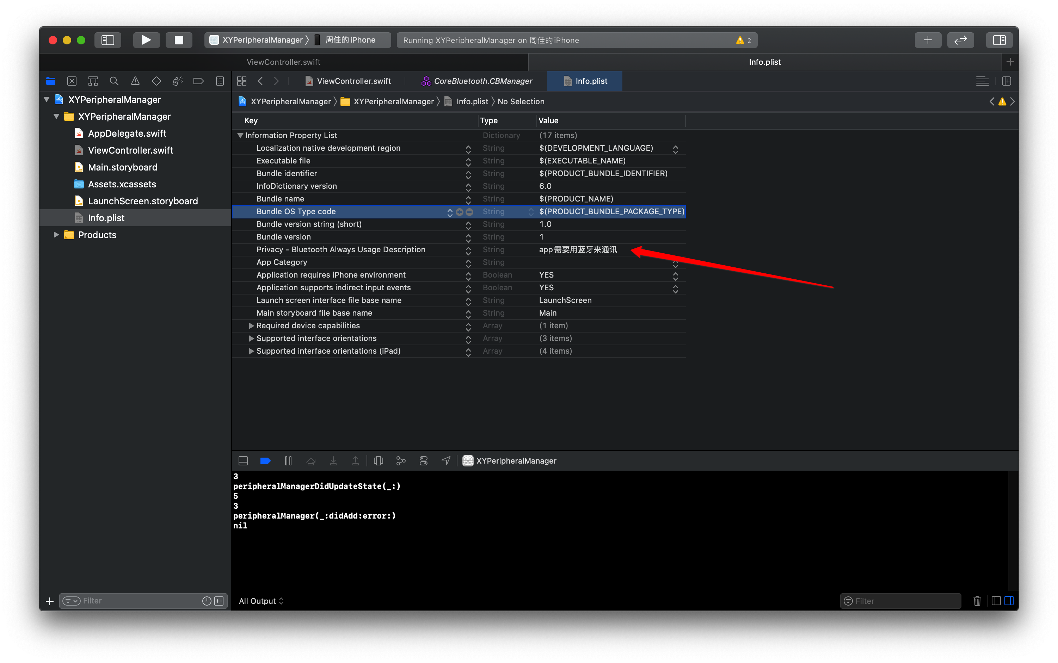Expand the Products folder

(x=56, y=235)
